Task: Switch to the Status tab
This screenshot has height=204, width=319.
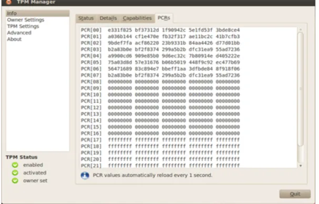Action: 86,18
